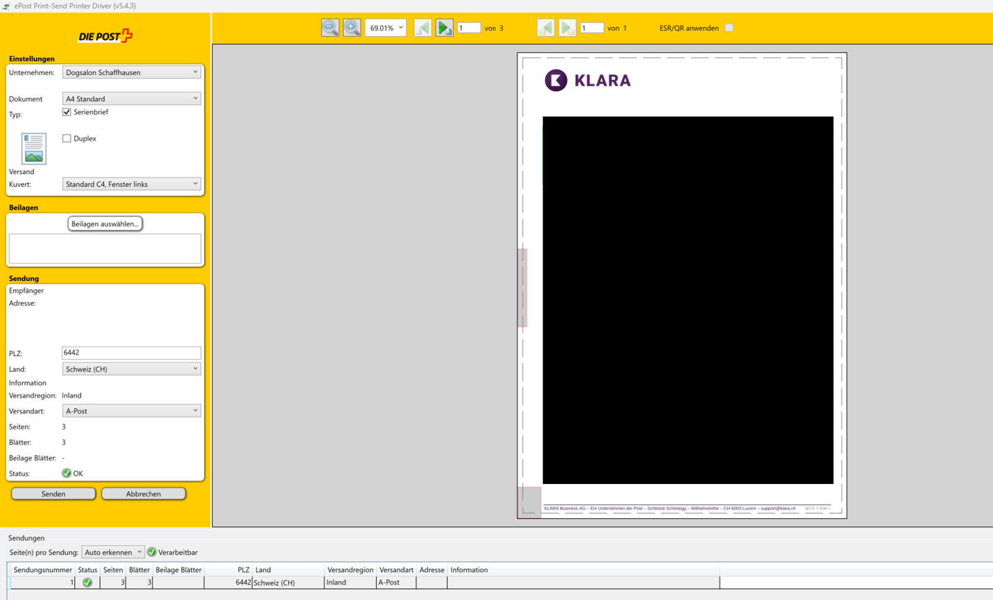Go to next Sendung arrow
Image resolution: width=993 pixels, height=600 pixels.
tap(567, 28)
